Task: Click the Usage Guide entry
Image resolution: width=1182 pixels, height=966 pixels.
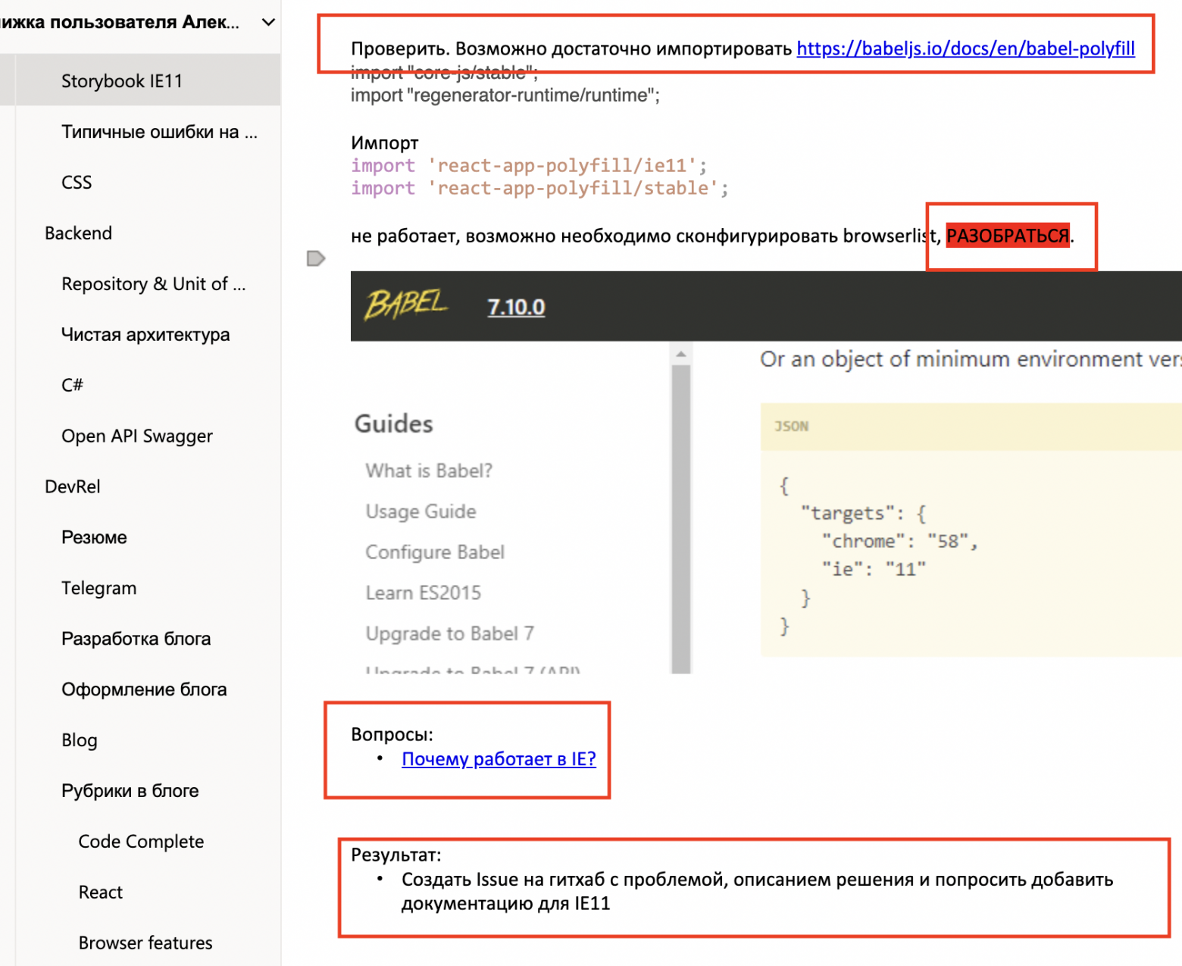Action: click(x=421, y=512)
